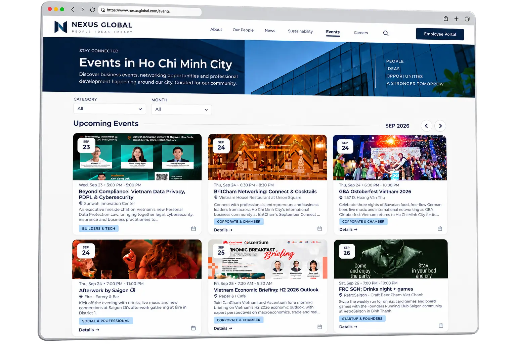Click Corporate & Chamber tag on BritCham card
The width and height of the screenshot is (516, 344).
[x=239, y=222]
